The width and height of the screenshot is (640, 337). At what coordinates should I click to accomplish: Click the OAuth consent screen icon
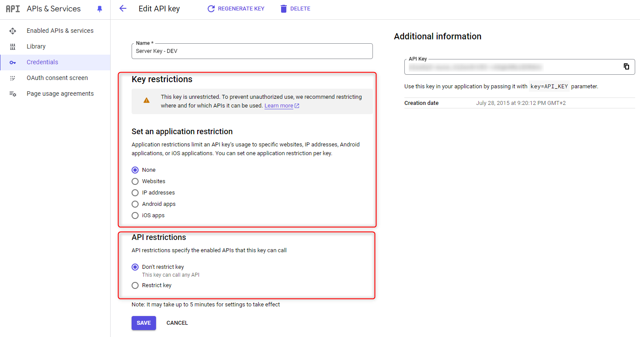[13, 78]
